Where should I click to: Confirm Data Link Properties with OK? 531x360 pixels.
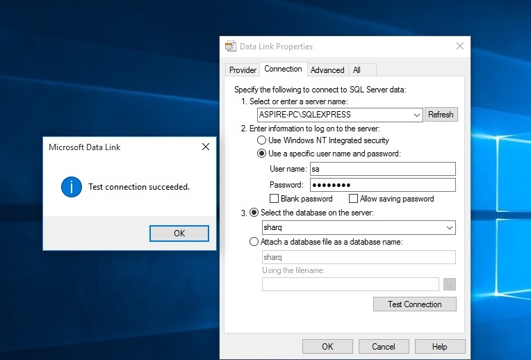point(327,347)
